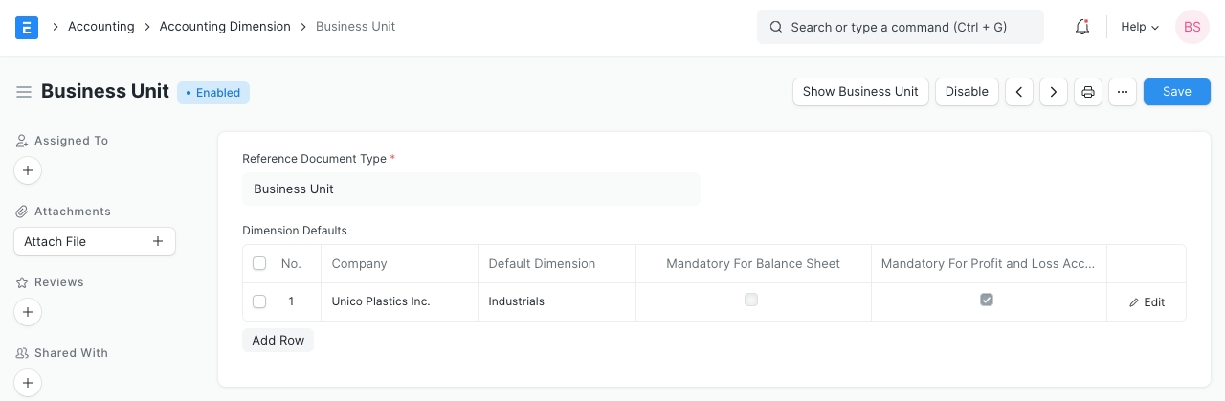Toggle Mandatory For Profit and Loss checkbox
Screen dimensions: 1225x401
point(987,300)
